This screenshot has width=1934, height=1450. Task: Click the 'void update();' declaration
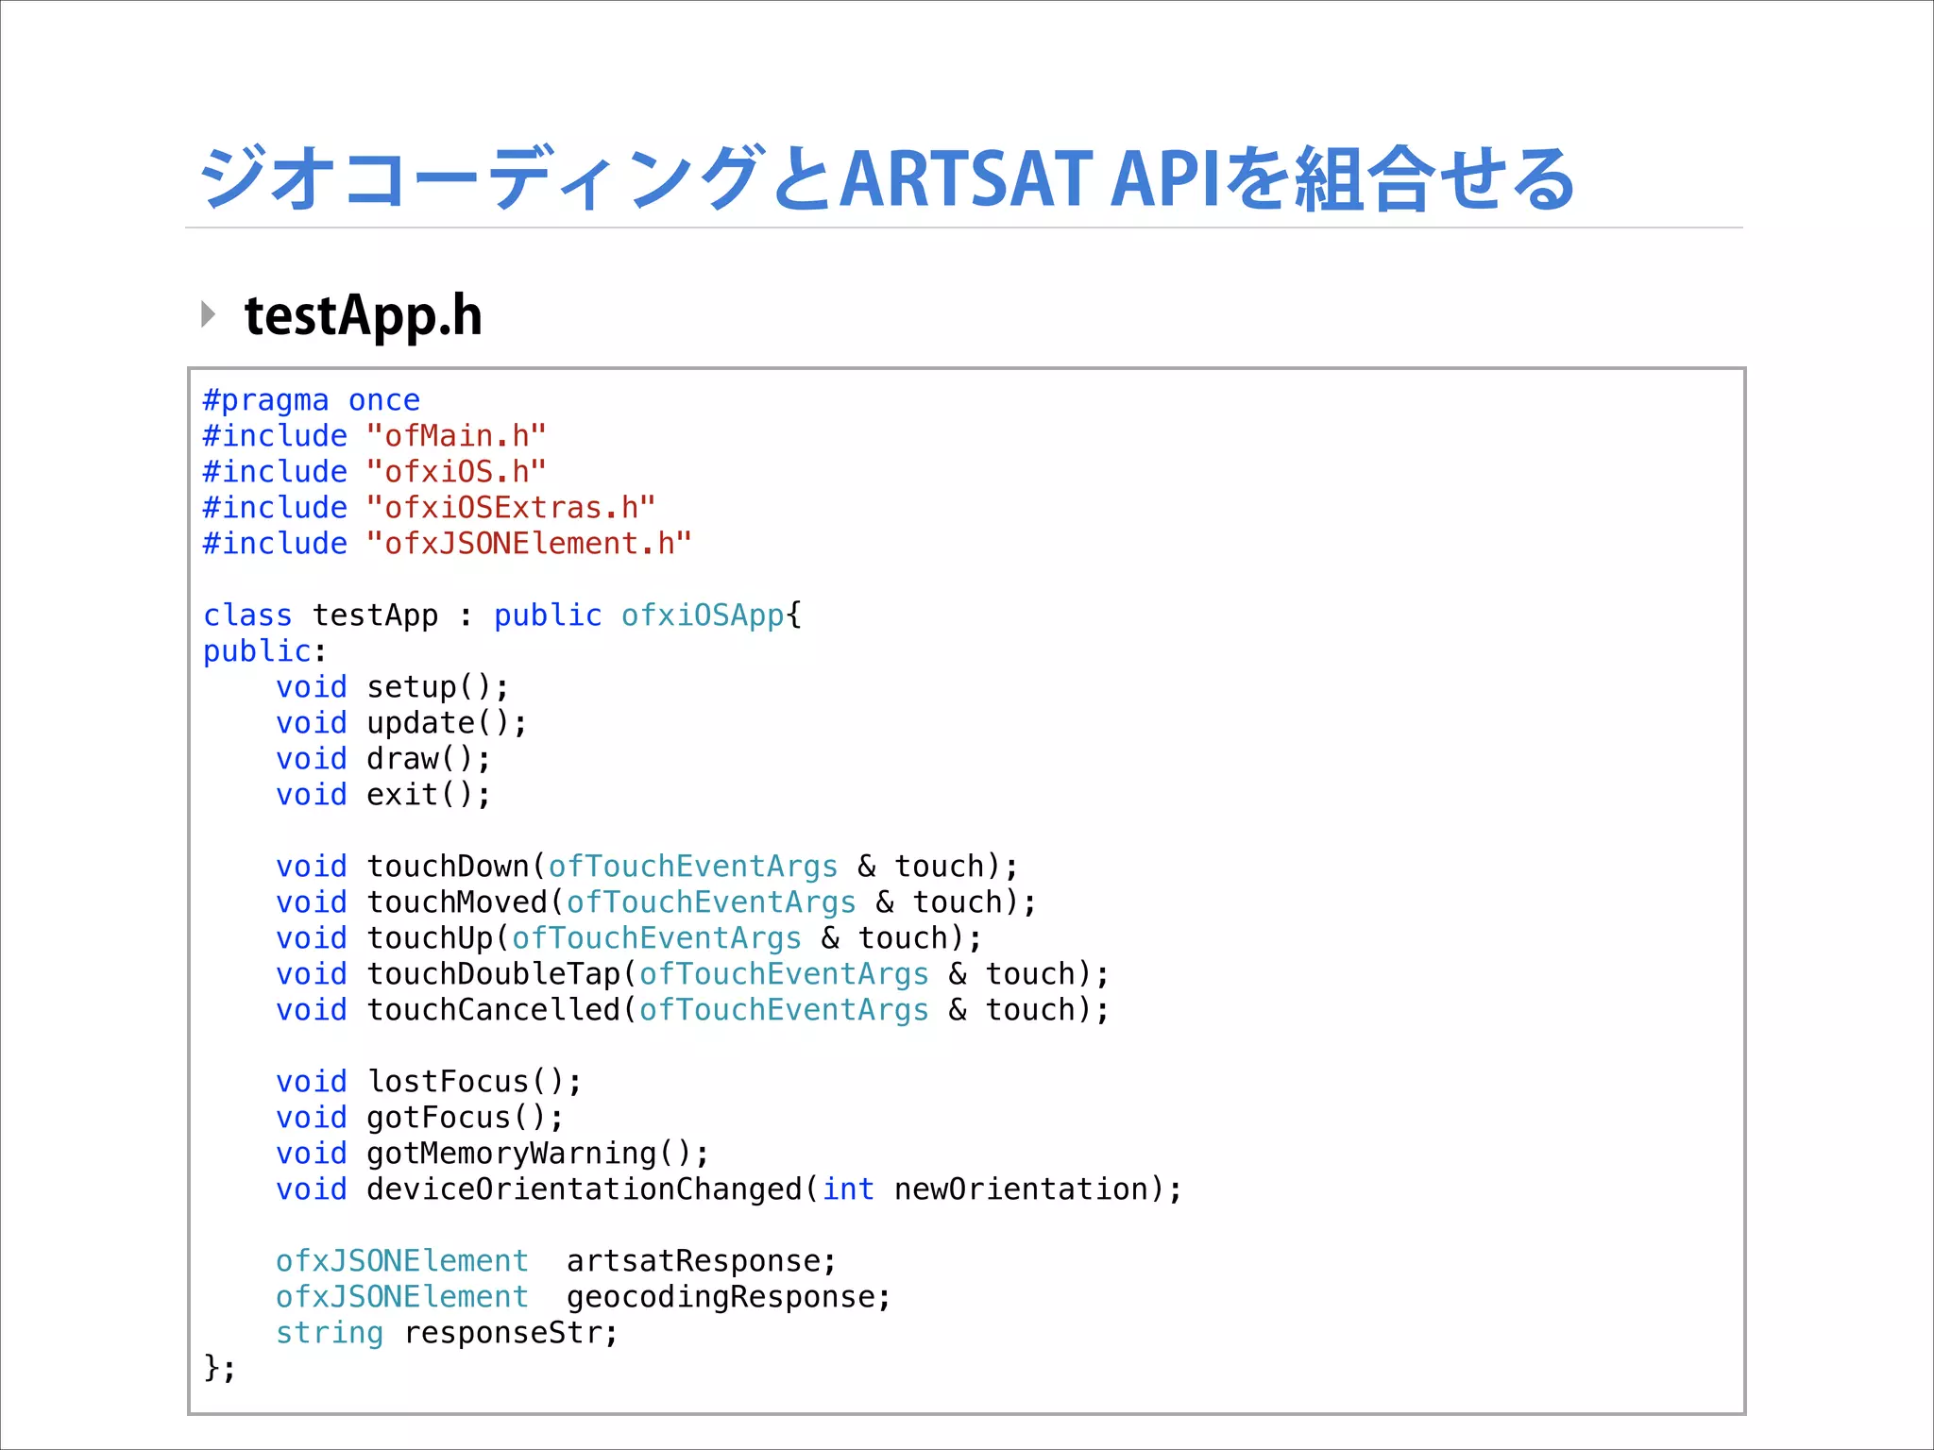coord(402,723)
